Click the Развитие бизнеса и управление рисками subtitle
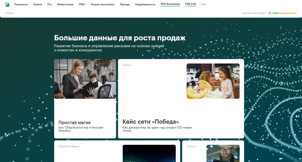Screen dimensions: 302x162 109,48
